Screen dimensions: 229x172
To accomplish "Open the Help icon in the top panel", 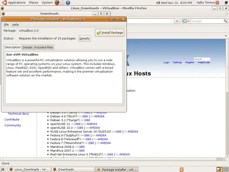I will [x=68, y=2].
